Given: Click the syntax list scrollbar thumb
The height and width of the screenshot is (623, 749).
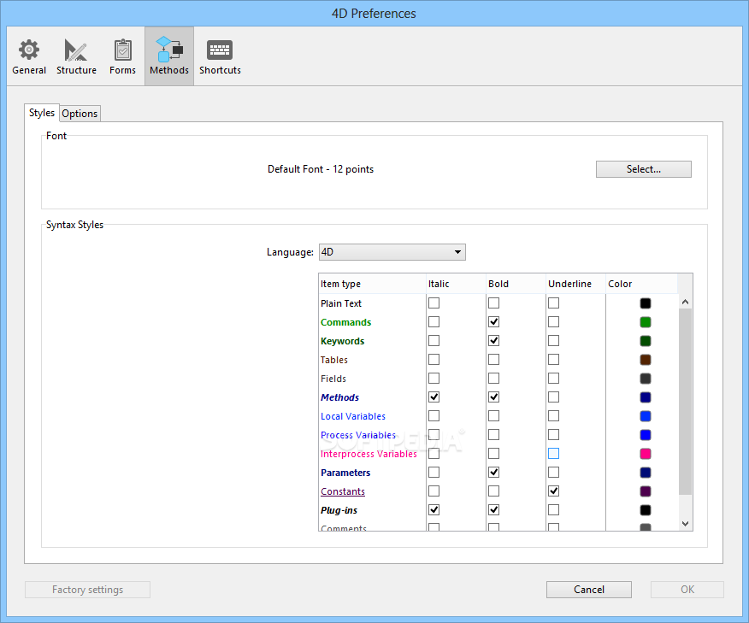Looking at the screenshot, I should click(x=685, y=402).
